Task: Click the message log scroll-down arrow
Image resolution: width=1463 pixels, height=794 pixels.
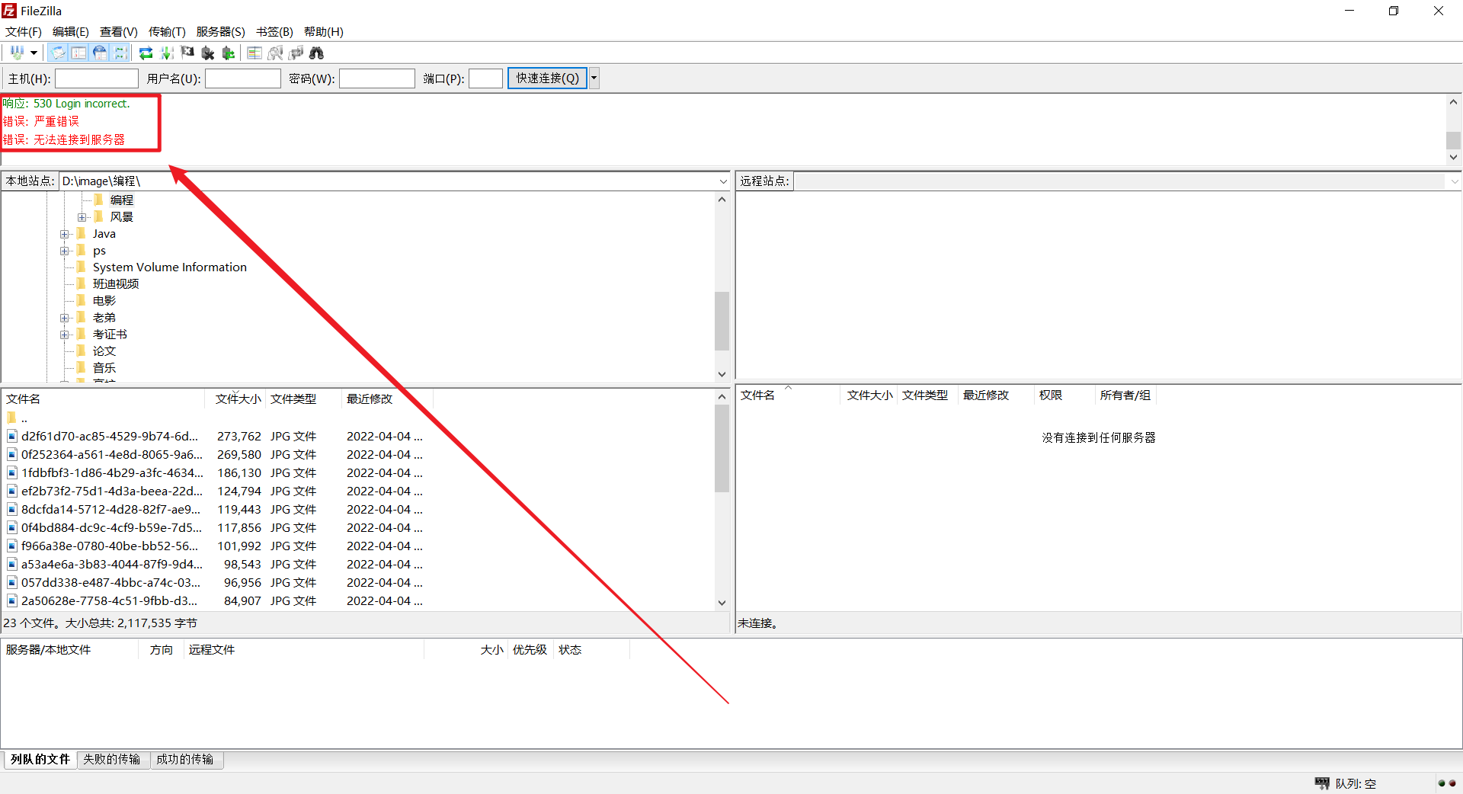Action: [1454, 157]
